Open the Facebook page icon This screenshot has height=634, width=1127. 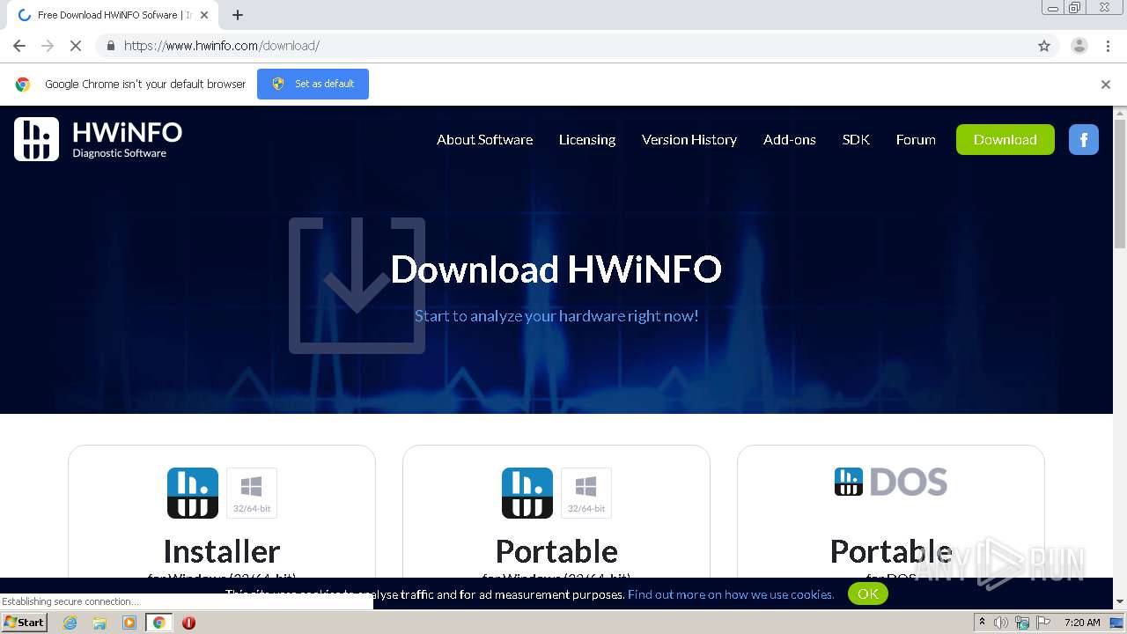[x=1084, y=139]
